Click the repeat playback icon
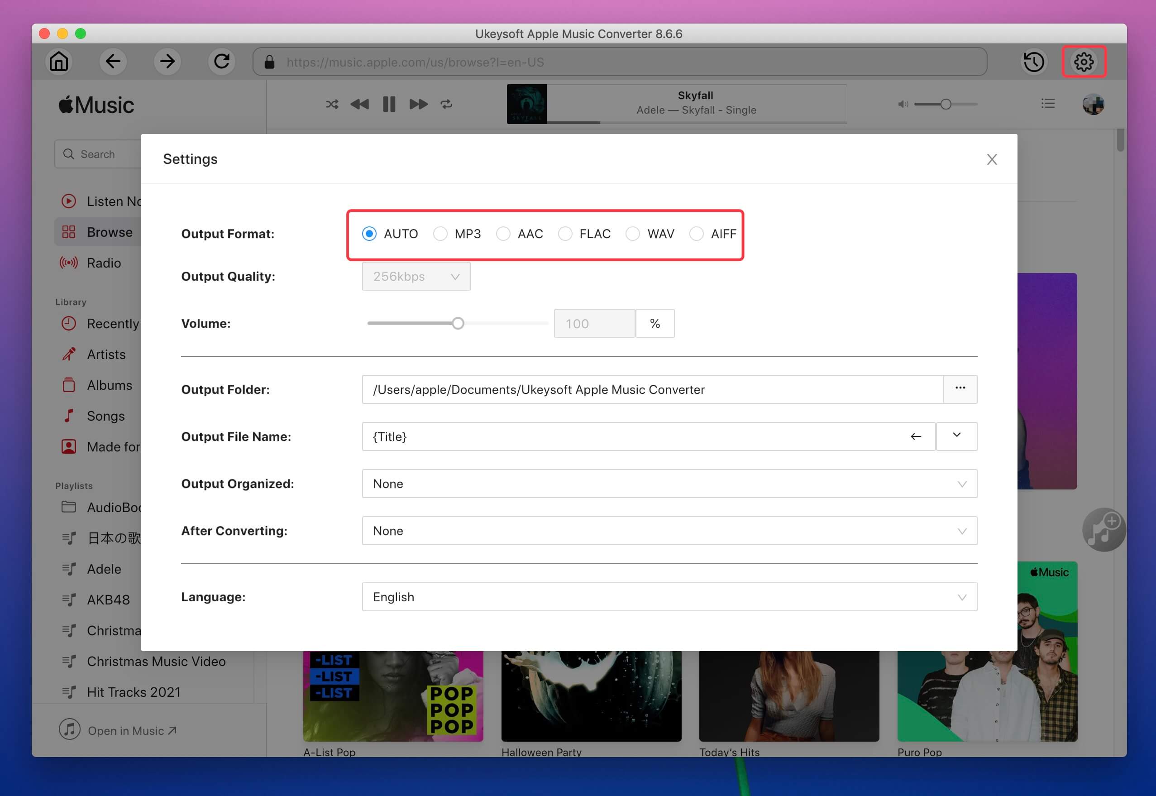Viewport: 1156px width, 796px height. pyautogui.click(x=447, y=104)
